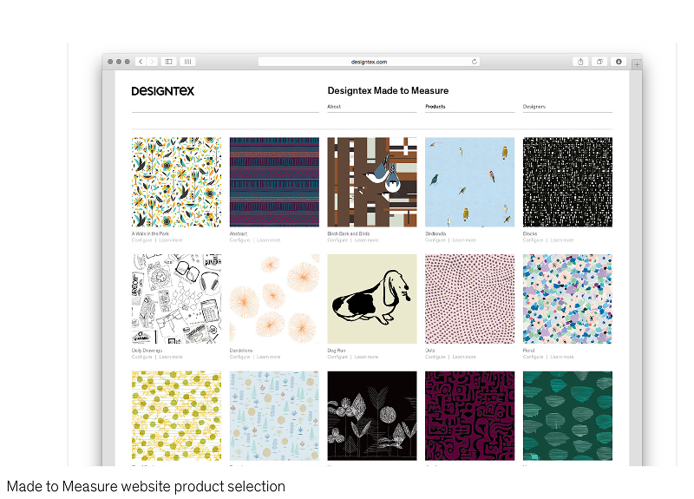
Task: Open the dark green brushstroke thumbnail
Action: pyautogui.click(x=568, y=416)
